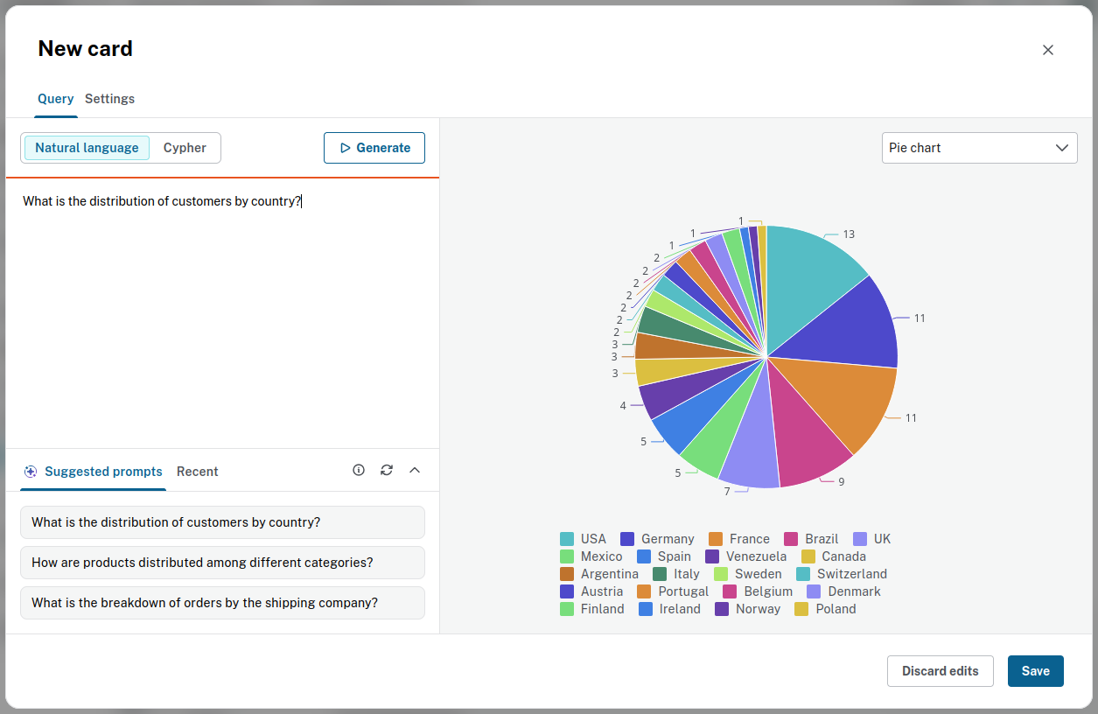Select the Query tab

[55, 98]
